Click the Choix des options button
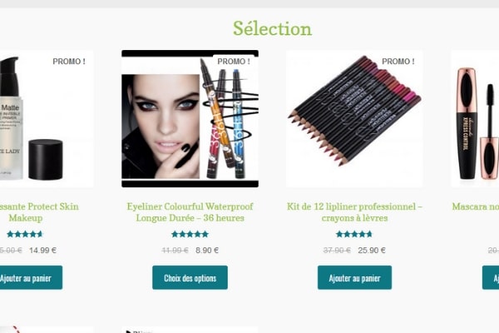 click(x=190, y=277)
